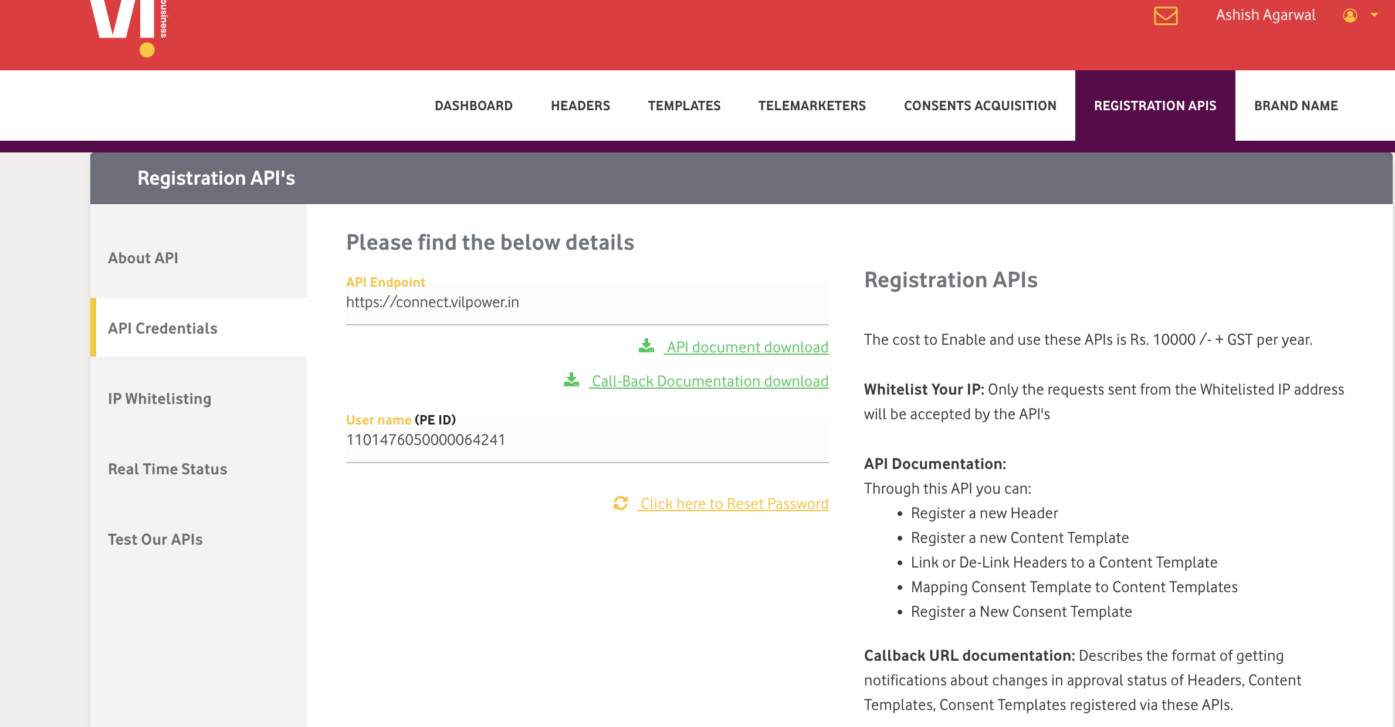Click the user avatar icon
Screen dimensions: 1395x727
[1349, 16]
